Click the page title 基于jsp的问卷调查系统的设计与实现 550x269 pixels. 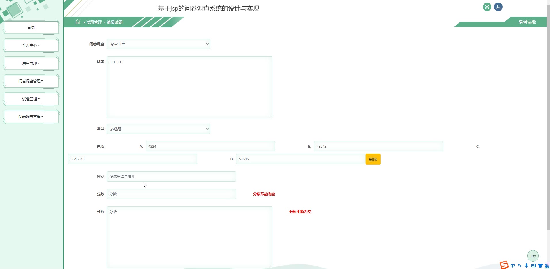[209, 9]
